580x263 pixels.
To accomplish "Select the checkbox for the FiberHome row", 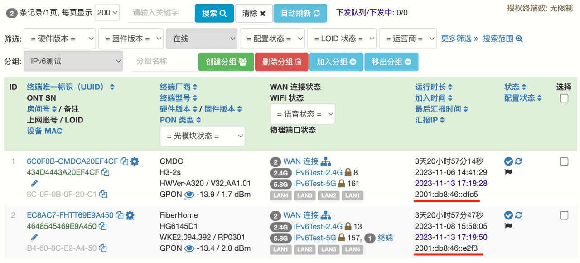I will click(x=564, y=215).
